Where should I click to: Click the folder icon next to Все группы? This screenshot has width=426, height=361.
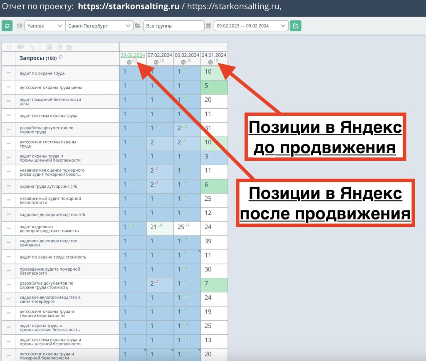tap(138, 26)
